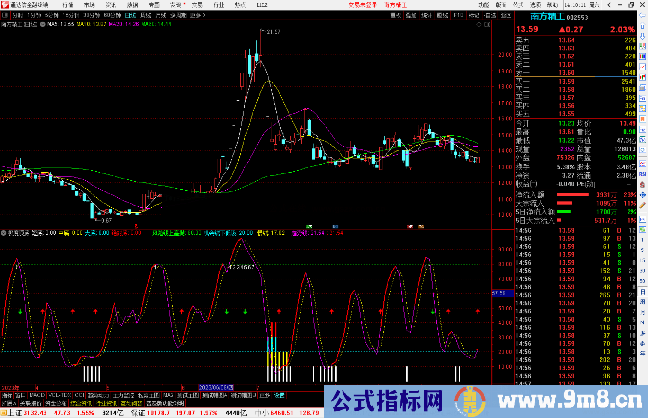Toggle 复权 price adjustment mode
Image resolution: width=648 pixels, height=418 pixels.
click(395, 15)
